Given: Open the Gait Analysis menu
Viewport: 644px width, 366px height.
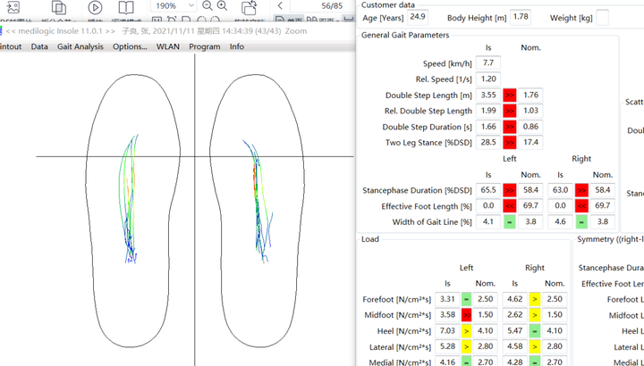Looking at the screenshot, I should (80, 46).
